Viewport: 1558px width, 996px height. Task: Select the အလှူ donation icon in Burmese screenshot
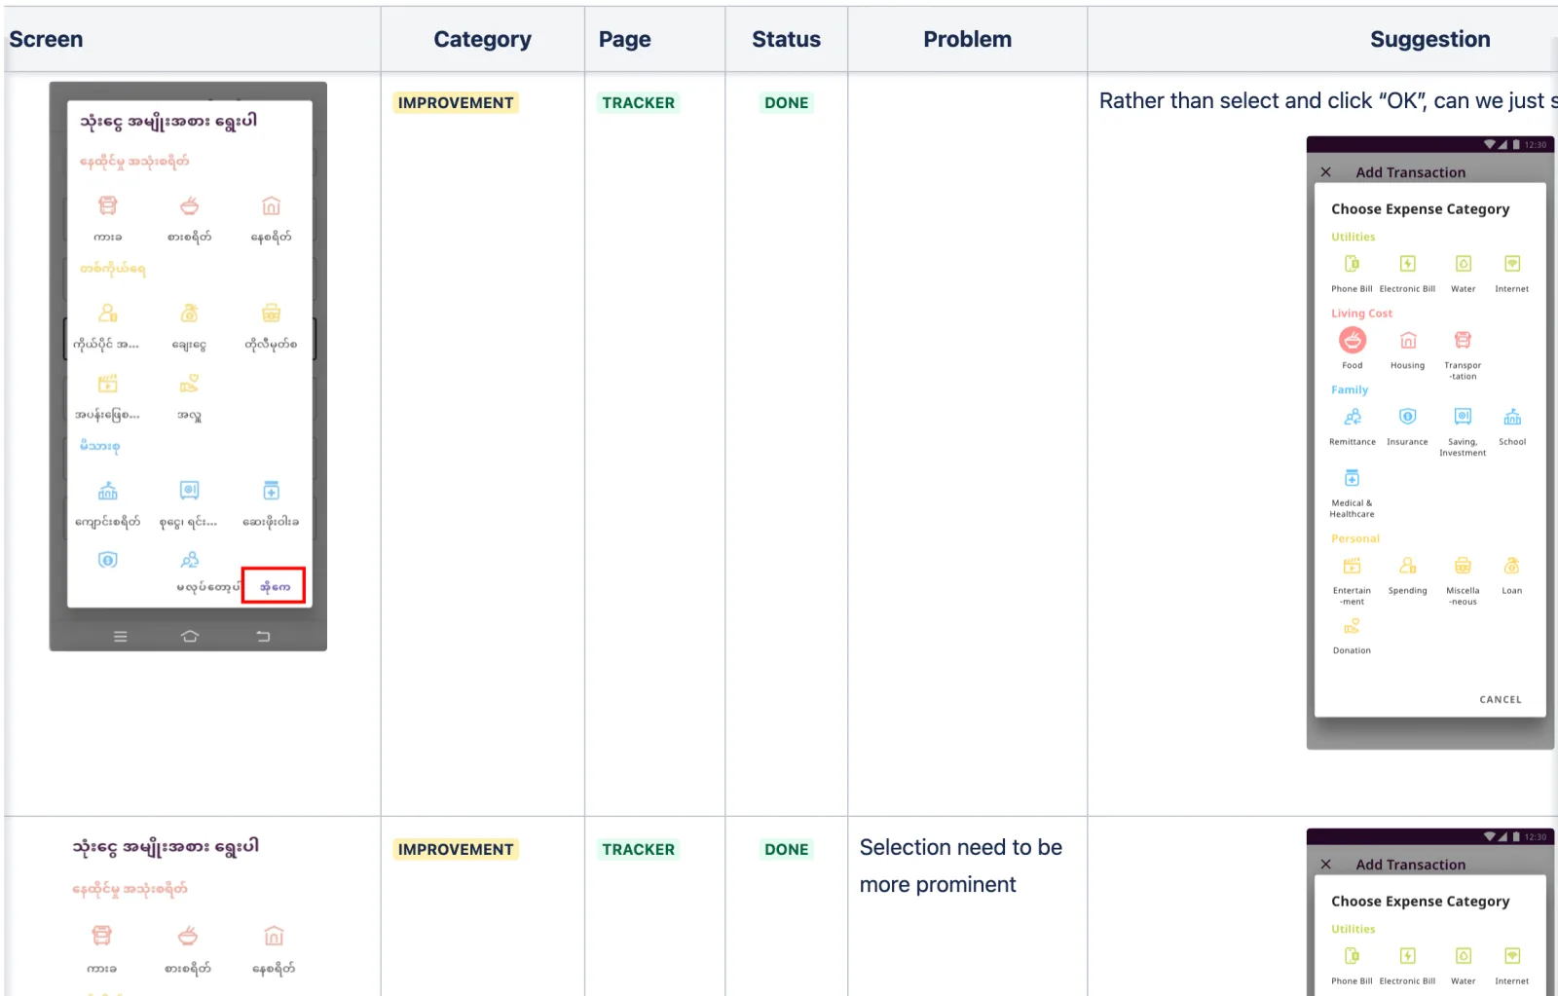190,384
